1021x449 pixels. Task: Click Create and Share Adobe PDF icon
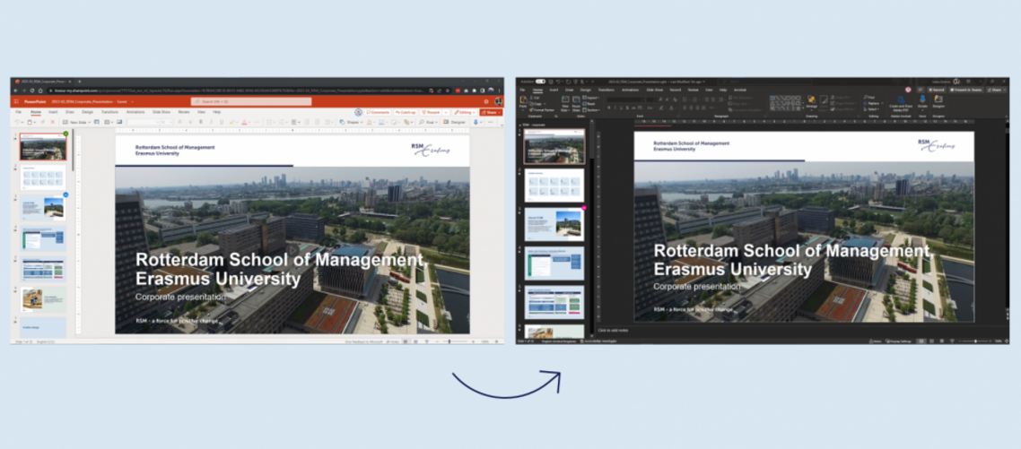click(x=901, y=99)
